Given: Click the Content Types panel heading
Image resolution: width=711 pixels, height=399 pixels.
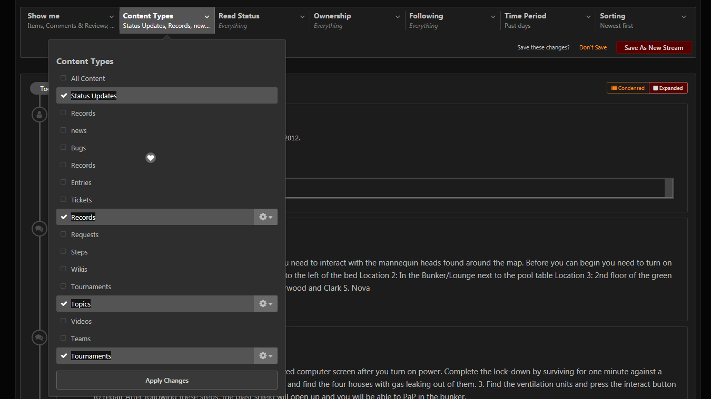Looking at the screenshot, I should click(x=85, y=62).
